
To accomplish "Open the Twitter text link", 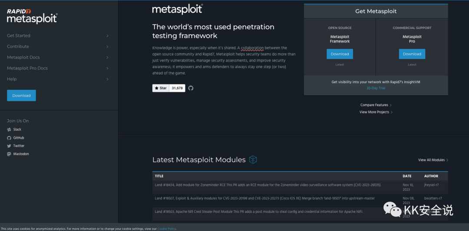I will [x=19, y=146].
